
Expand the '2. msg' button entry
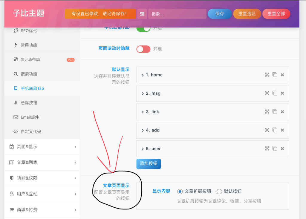(x=143, y=93)
